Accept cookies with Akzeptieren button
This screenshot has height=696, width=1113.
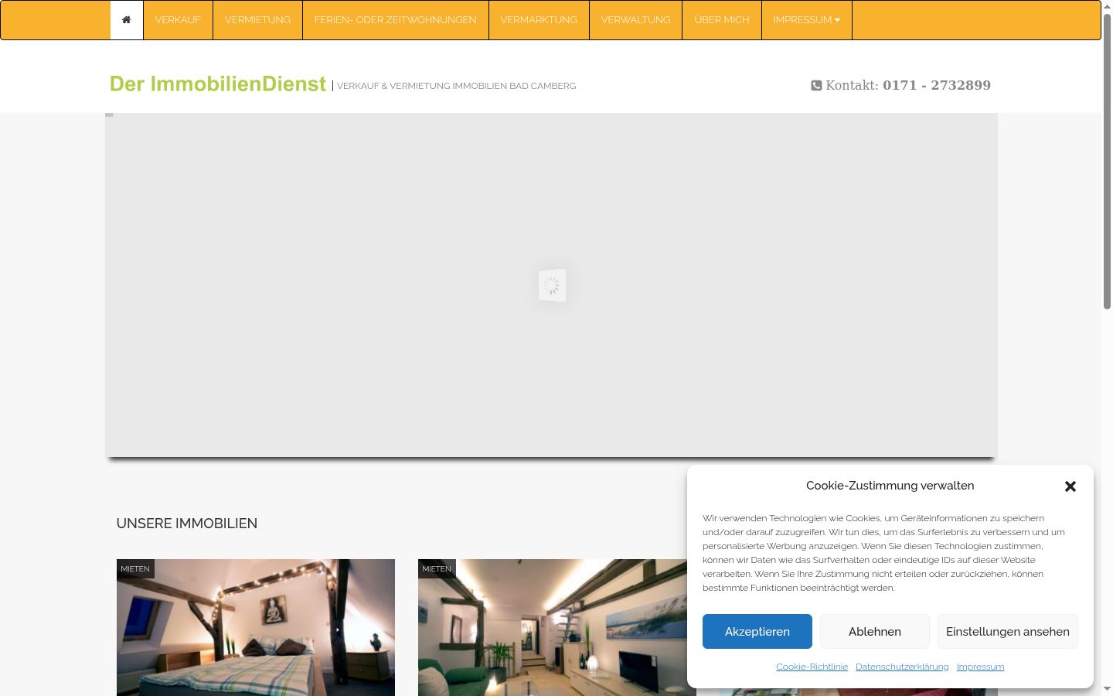(757, 632)
